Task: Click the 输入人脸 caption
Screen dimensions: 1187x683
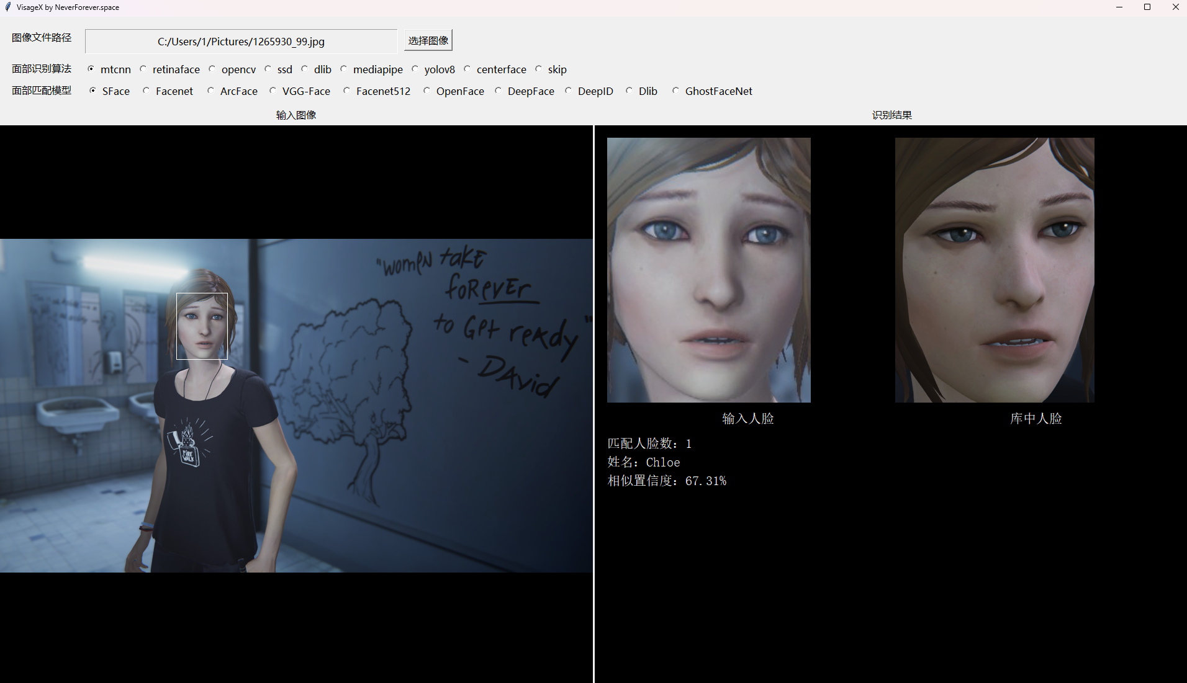Action: 747,419
